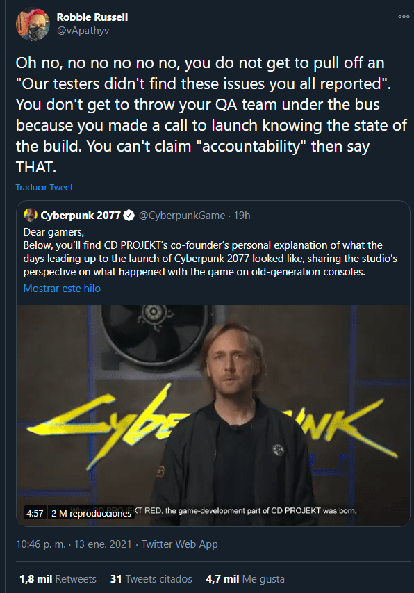Click the quoted tweet text starting Dear gamers
414x593 pixels.
[x=210, y=252]
